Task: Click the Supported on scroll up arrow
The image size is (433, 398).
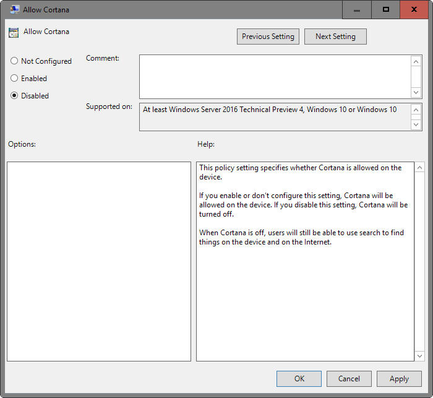Action: tap(416, 110)
